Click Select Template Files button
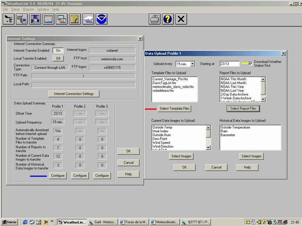Viewport: 302px width, 226px height. pos(174,109)
